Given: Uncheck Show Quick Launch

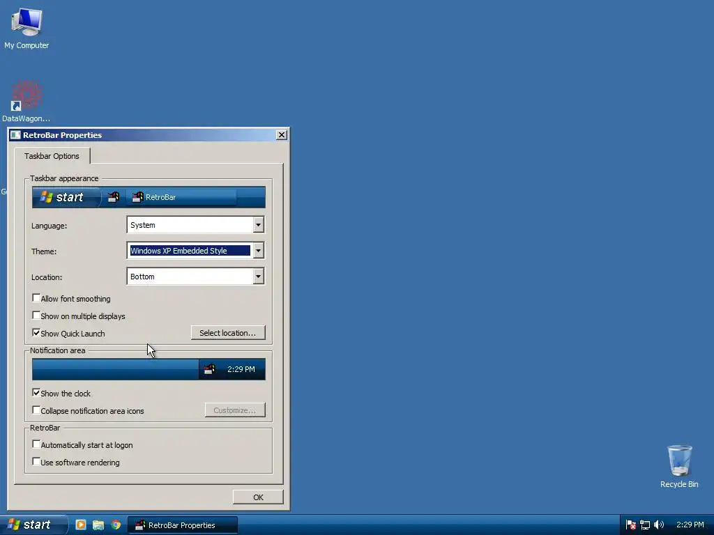Looking at the screenshot, I should point(36,333).
